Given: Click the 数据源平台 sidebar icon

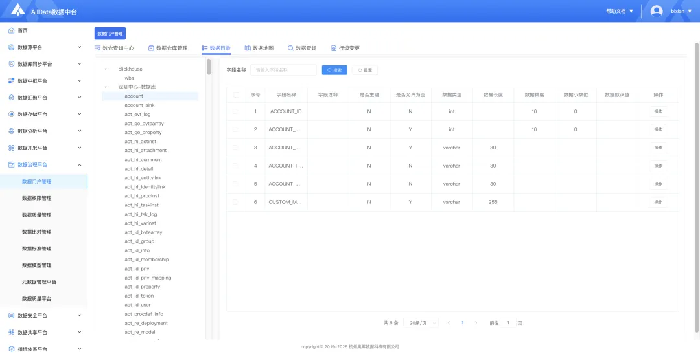Looking at the screenshot, I should pos(12,47).
